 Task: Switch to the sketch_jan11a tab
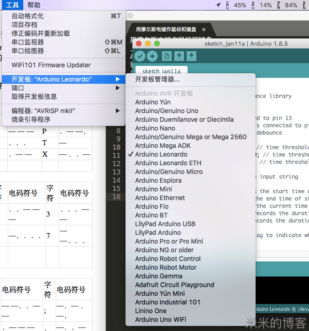[x=161, y=71]
